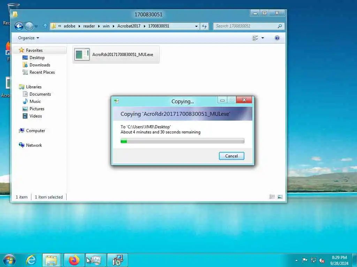Refresh the folder view
357x267 pixels.
204,26
